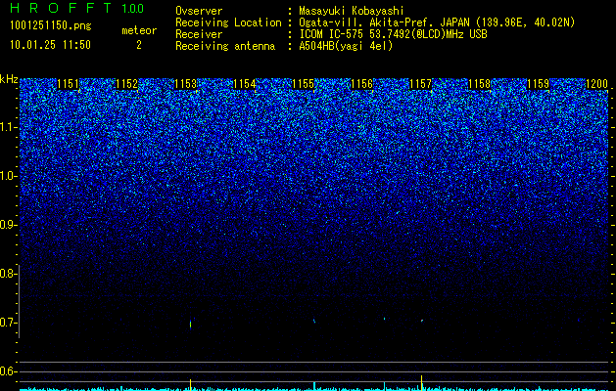Screen dimensions: 616x391
Task: Click the meteor count label
Action: click(139, 30)
